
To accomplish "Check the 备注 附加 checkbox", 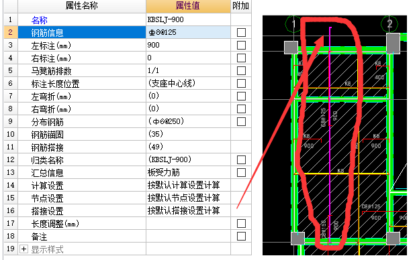I will click(241, 237).
